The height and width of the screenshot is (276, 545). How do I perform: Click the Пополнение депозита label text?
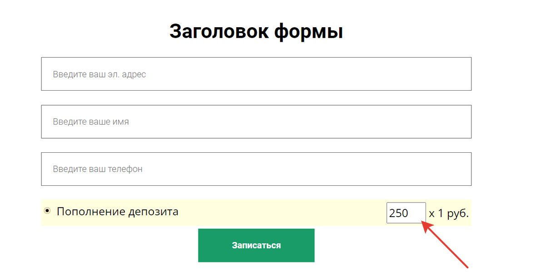[x=118, y=211]
